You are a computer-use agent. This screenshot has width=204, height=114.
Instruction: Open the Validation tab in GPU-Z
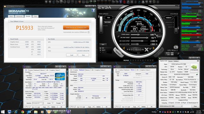click(176, 61)
